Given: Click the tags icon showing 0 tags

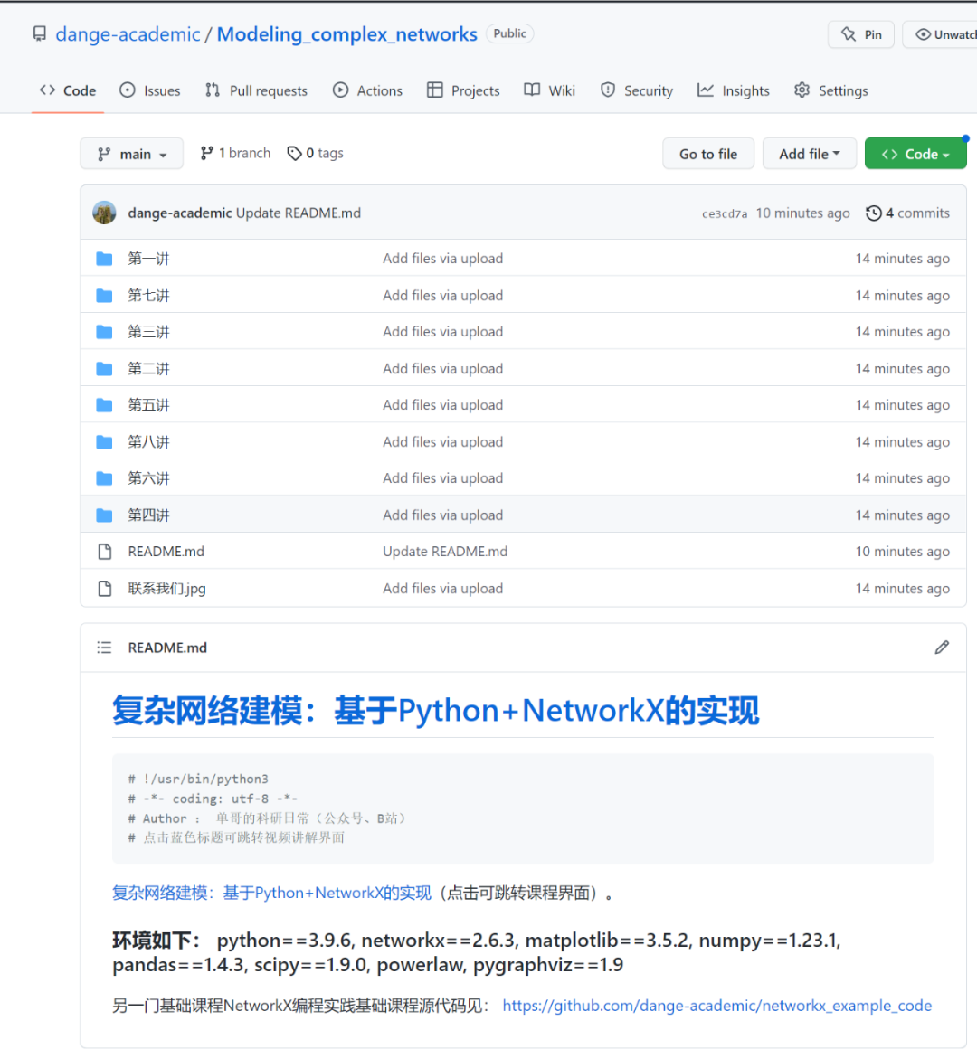Looking at the screenshot, I should pos(294,153).
